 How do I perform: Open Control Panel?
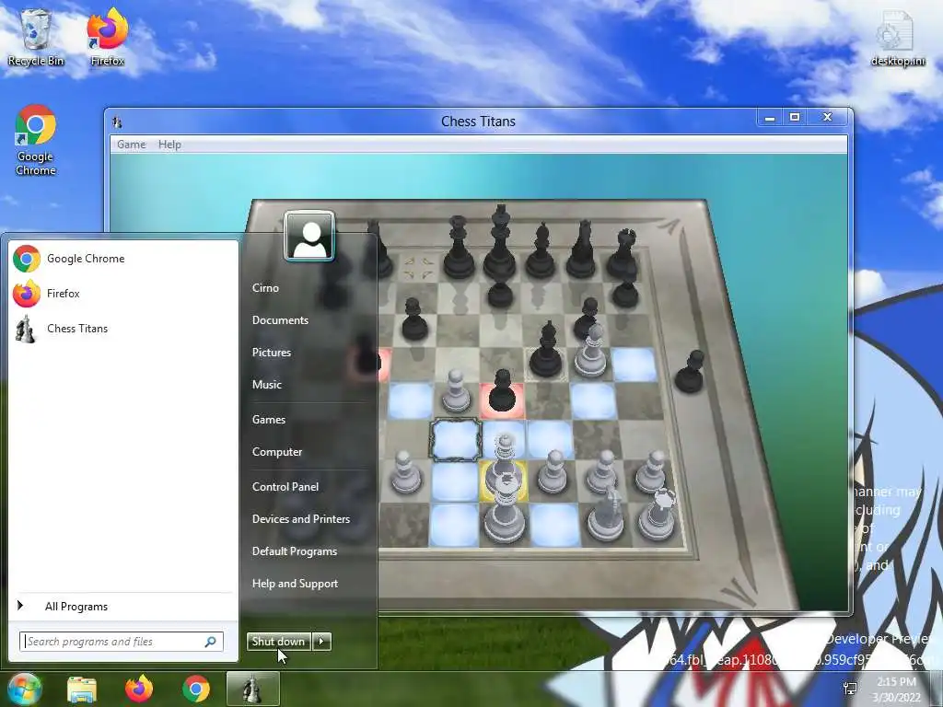[285, 487]
